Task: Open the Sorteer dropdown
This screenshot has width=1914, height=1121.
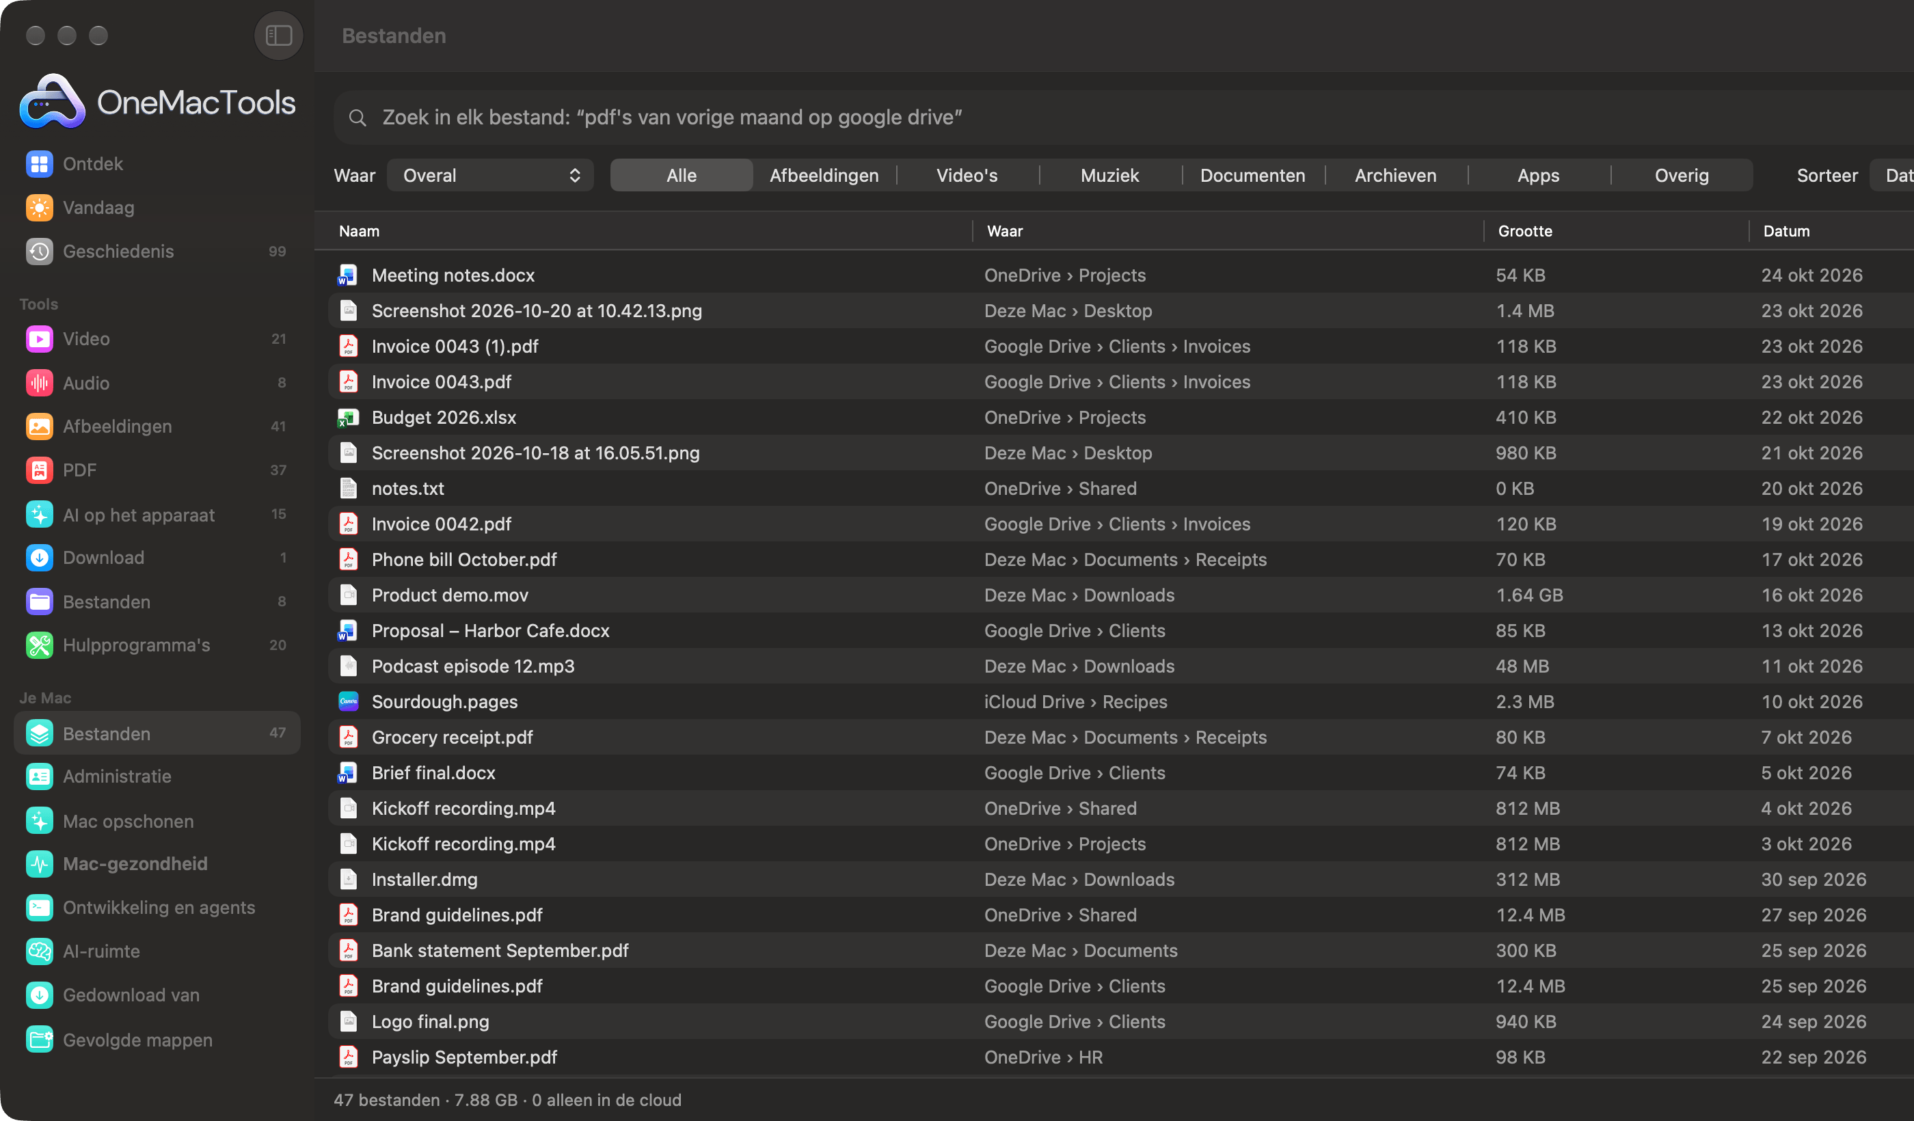Action: coord(1891,176)
